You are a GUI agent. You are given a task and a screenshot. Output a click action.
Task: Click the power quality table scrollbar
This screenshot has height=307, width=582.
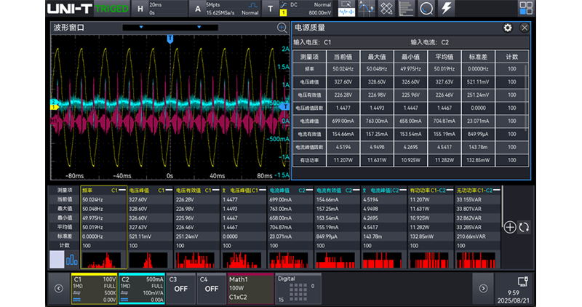525,98
